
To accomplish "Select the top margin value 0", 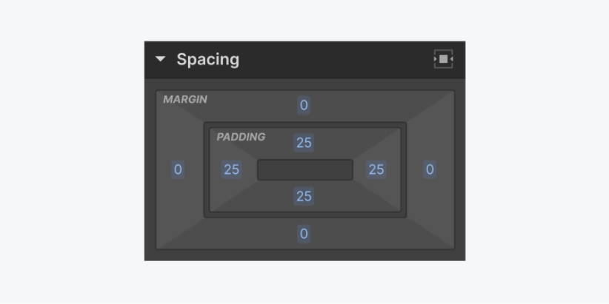I will coord(304,105).
